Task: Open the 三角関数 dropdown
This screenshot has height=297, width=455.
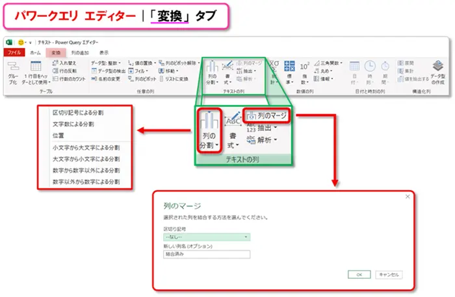Action: pyautogui.click(x=328, y=63)
